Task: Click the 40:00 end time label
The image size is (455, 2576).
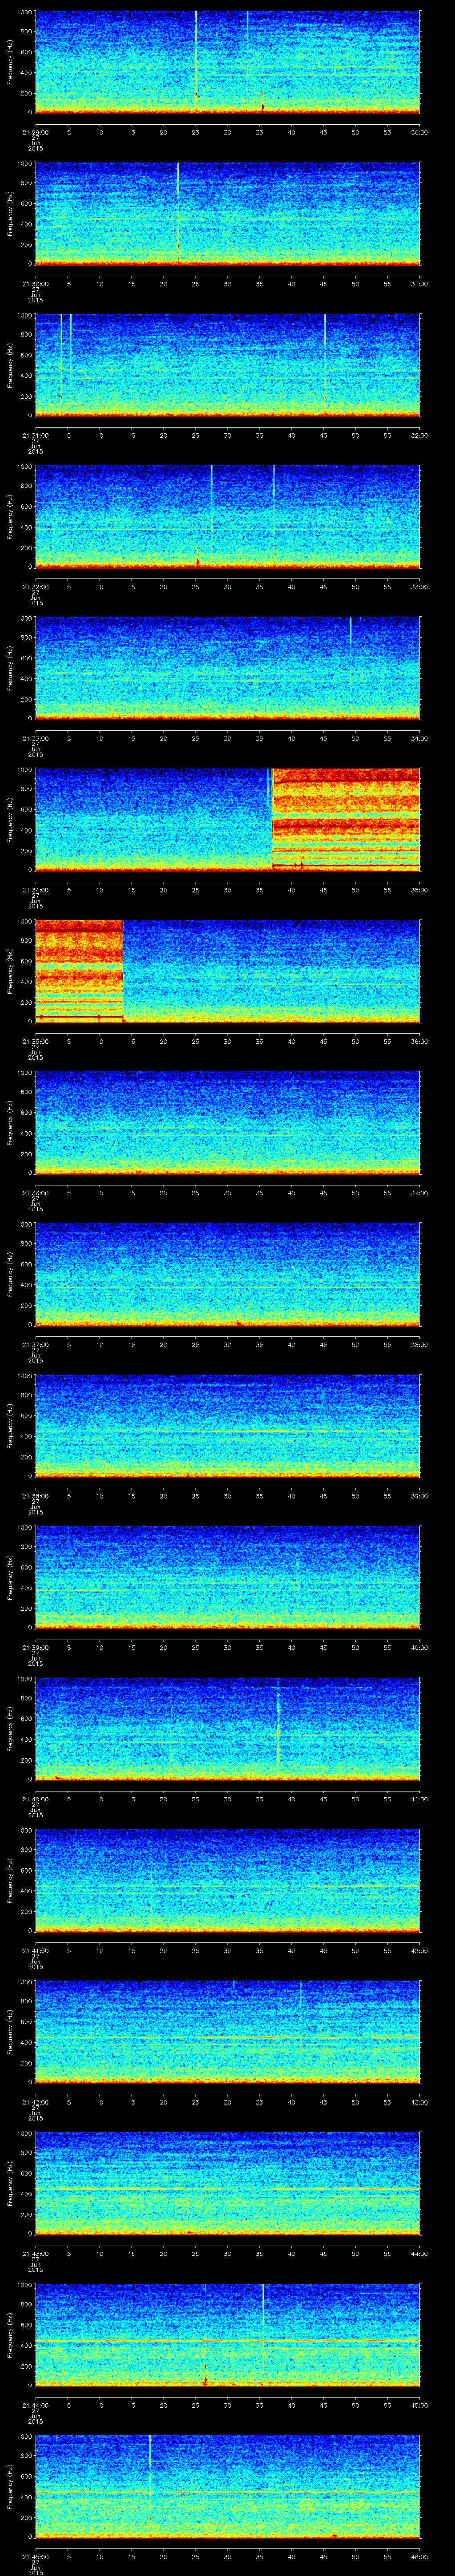Action: click(419, 1647)
